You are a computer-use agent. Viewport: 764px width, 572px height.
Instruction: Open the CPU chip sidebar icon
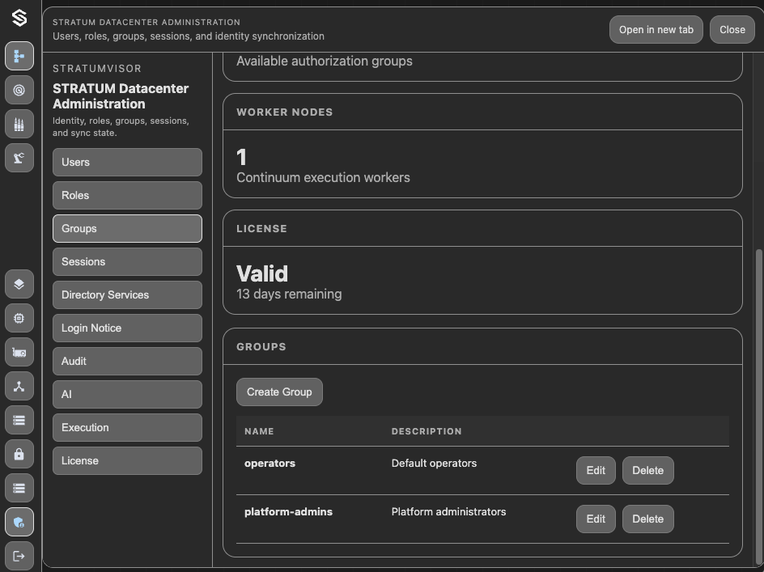pos(19,318)
